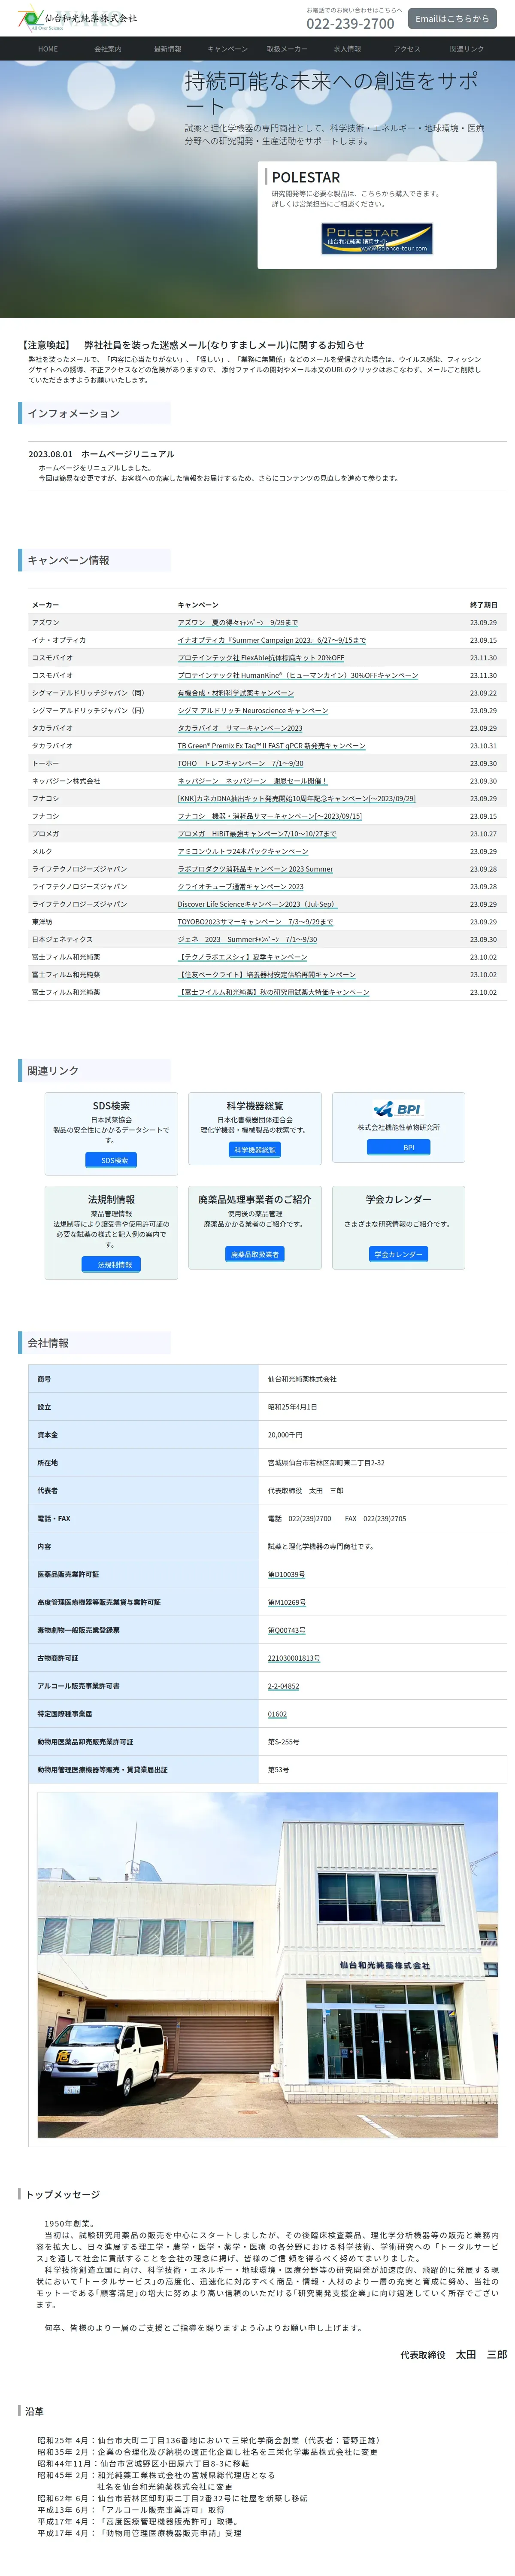Open the HOME menu item
The height and width of the screenshot is (2576, 515).
click(48, 49)
